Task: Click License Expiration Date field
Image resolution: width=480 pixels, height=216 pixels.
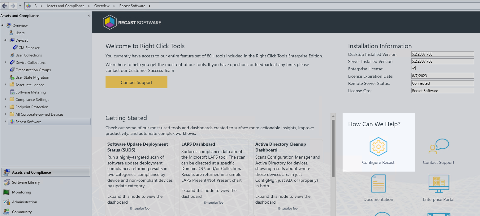Action: coord(443,76)
